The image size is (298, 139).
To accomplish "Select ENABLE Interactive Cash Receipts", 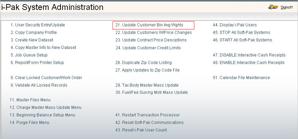I will tap(249, 63).
